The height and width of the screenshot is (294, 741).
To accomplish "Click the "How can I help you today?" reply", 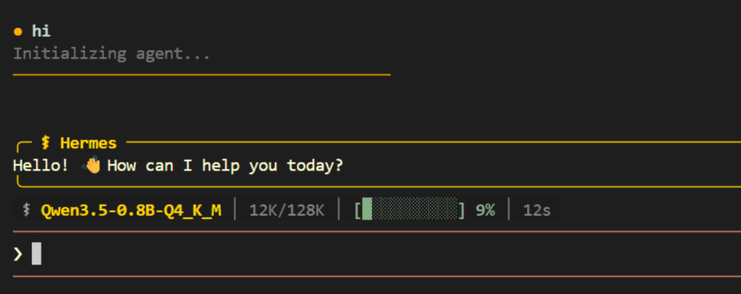I will [225, 166].
